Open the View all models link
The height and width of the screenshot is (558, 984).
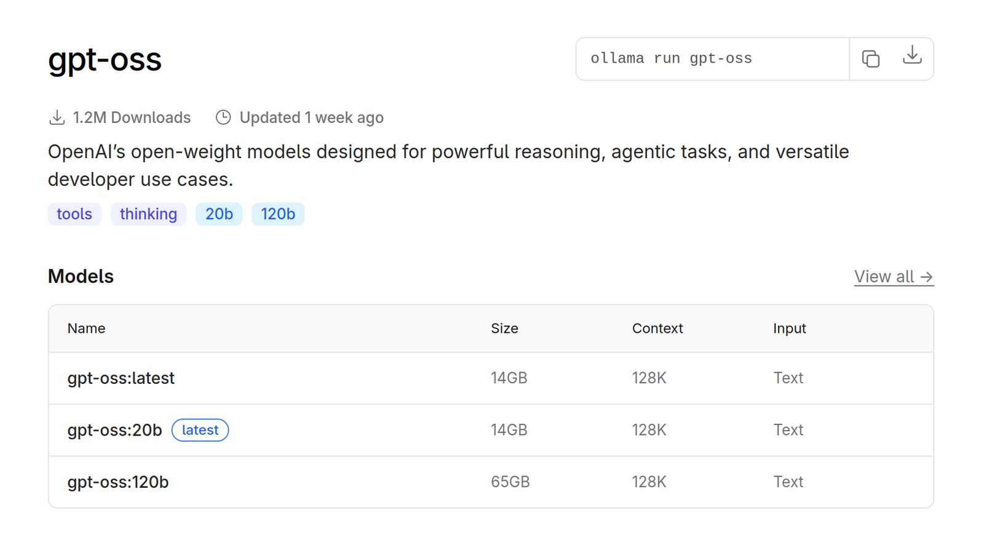tap(884, 277)
